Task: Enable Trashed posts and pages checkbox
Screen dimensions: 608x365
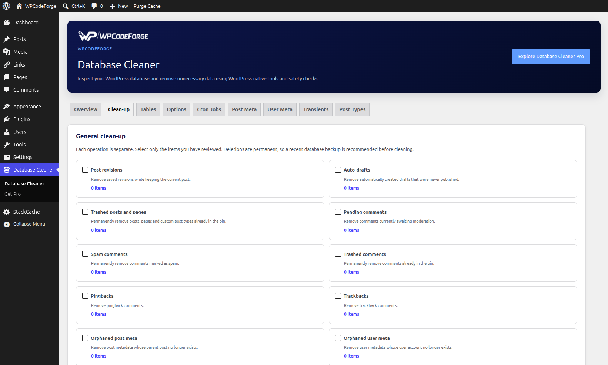Action: [85, 212]
